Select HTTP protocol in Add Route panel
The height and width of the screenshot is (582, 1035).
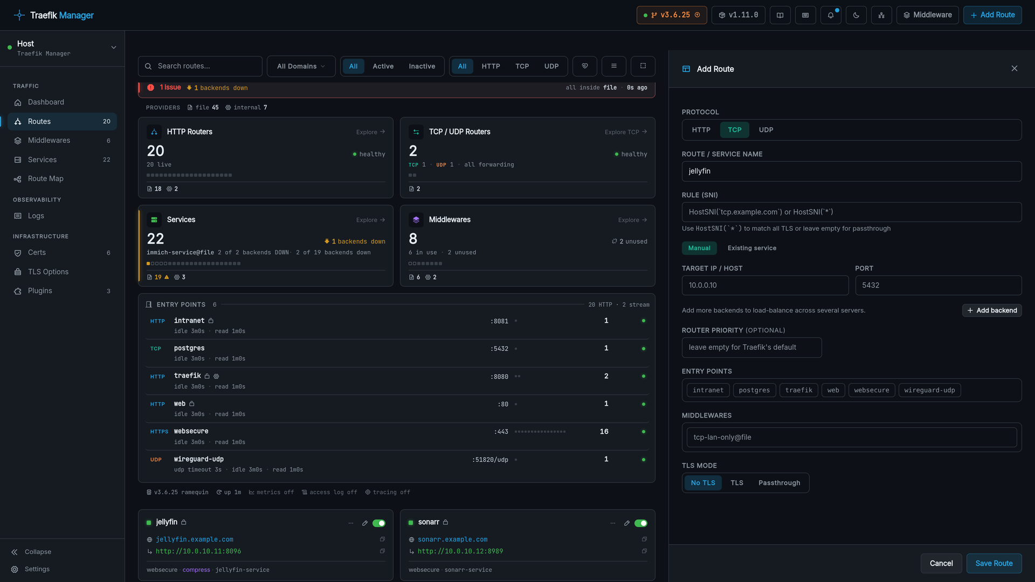(x=701, y=130)
